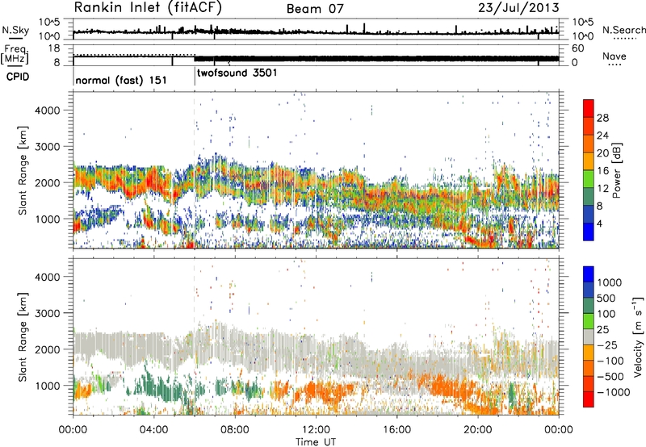Select the 'normal (fast) 151' CPID text
Screen dimensions: 646x447
(121, 80)
